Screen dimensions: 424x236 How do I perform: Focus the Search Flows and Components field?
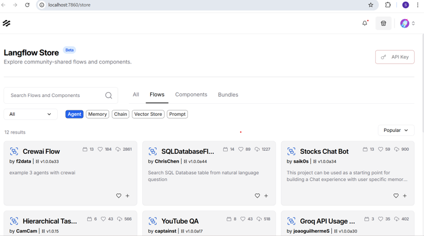click(61, 95)
